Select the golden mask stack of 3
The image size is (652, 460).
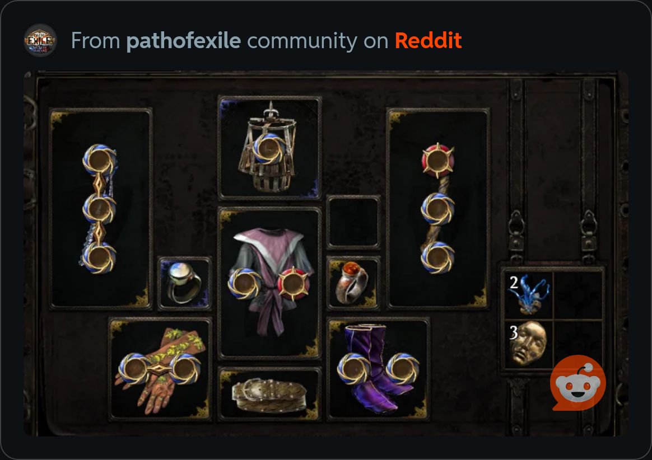(528, 344)
